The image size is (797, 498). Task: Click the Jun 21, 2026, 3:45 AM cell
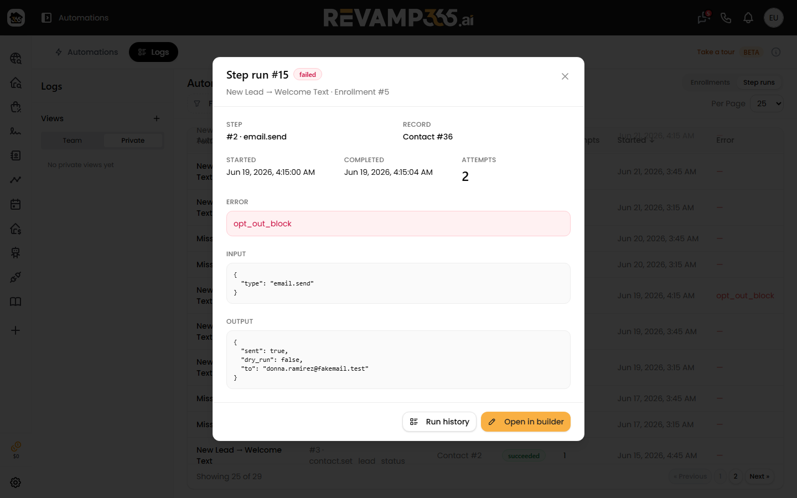(x=656, y=172)
